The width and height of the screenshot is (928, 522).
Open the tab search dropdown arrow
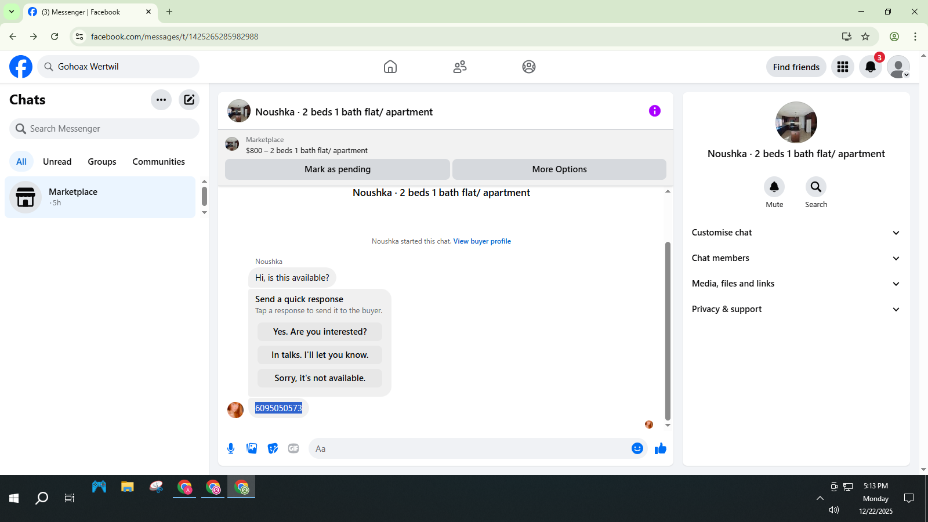tap(12, 12)
